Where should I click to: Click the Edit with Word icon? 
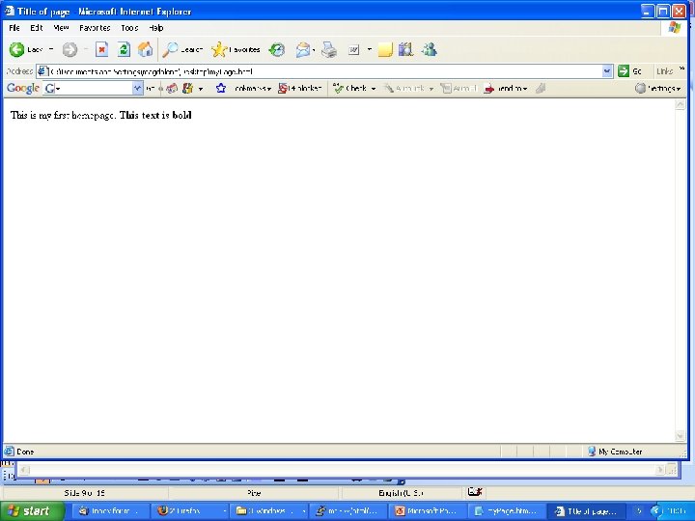[x=353, y=50]
